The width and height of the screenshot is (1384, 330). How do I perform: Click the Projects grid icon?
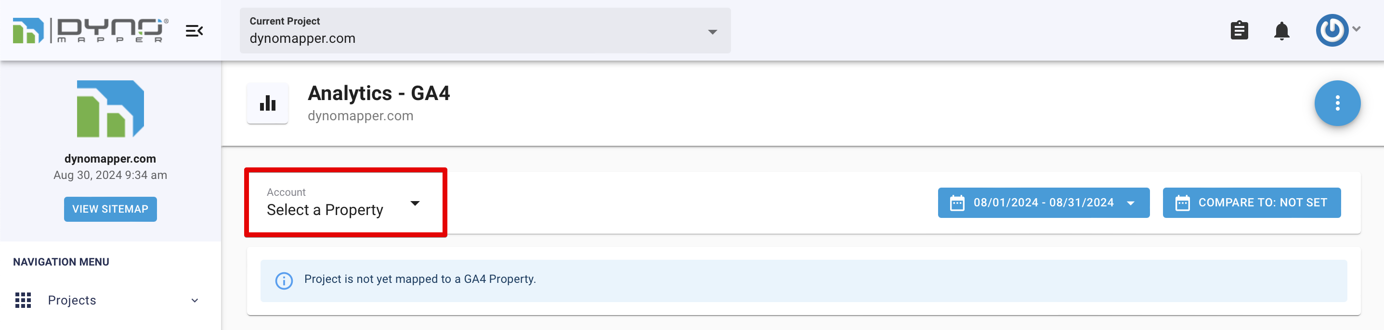click(x=23, y=300)
